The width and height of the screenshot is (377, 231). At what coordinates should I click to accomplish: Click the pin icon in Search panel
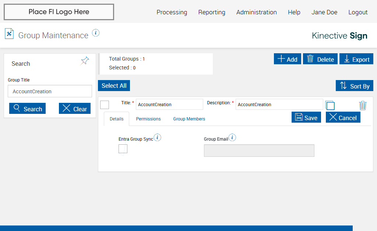85,61
